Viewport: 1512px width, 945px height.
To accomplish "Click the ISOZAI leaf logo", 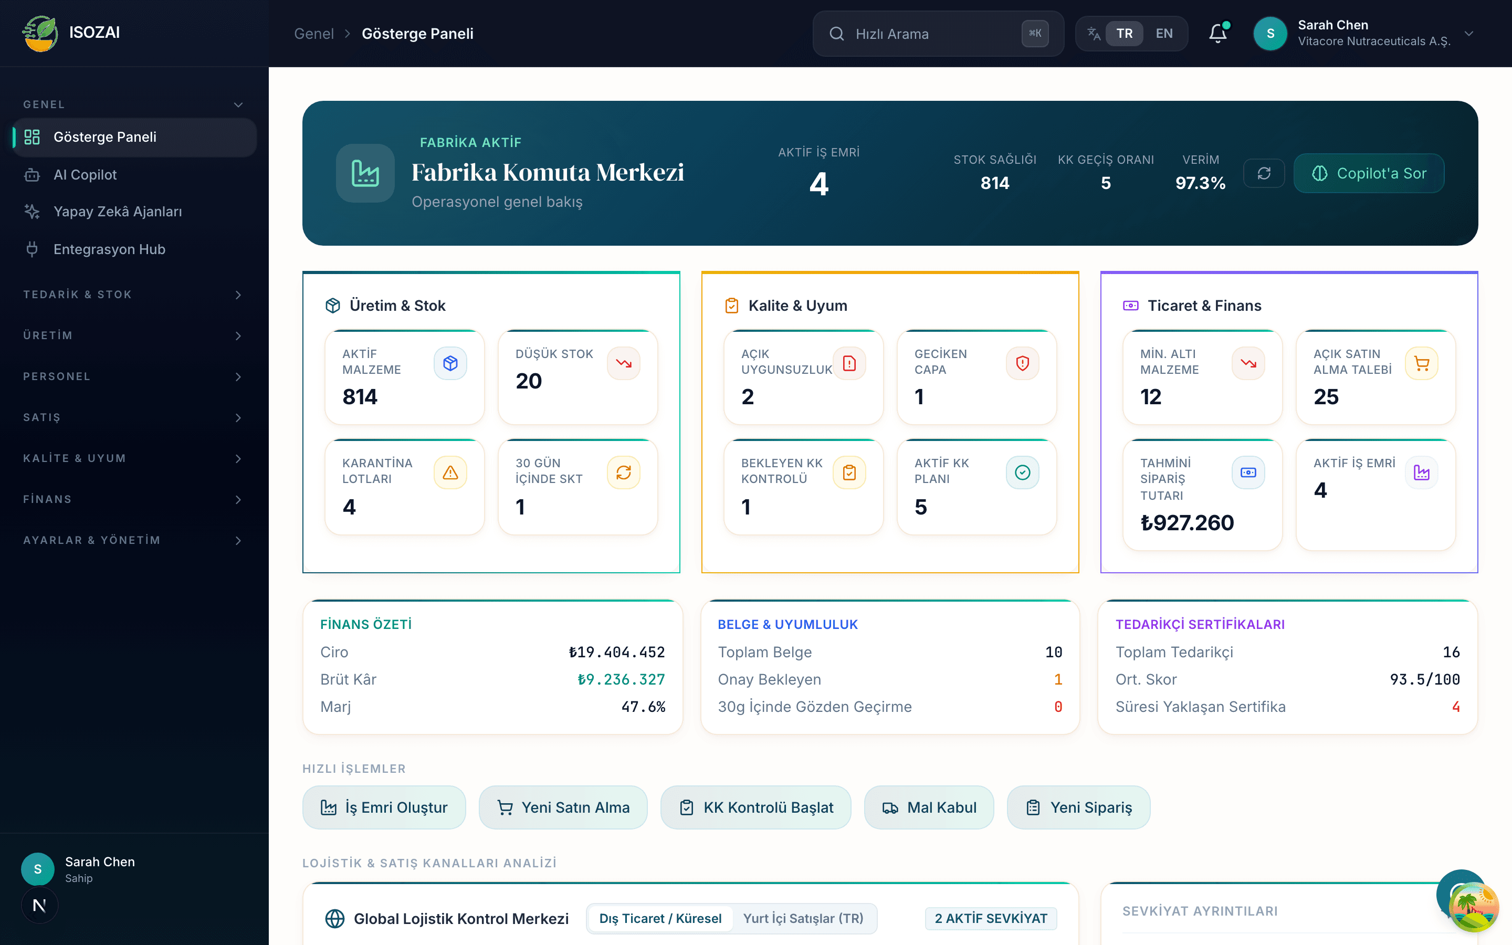I will [40, 33].
